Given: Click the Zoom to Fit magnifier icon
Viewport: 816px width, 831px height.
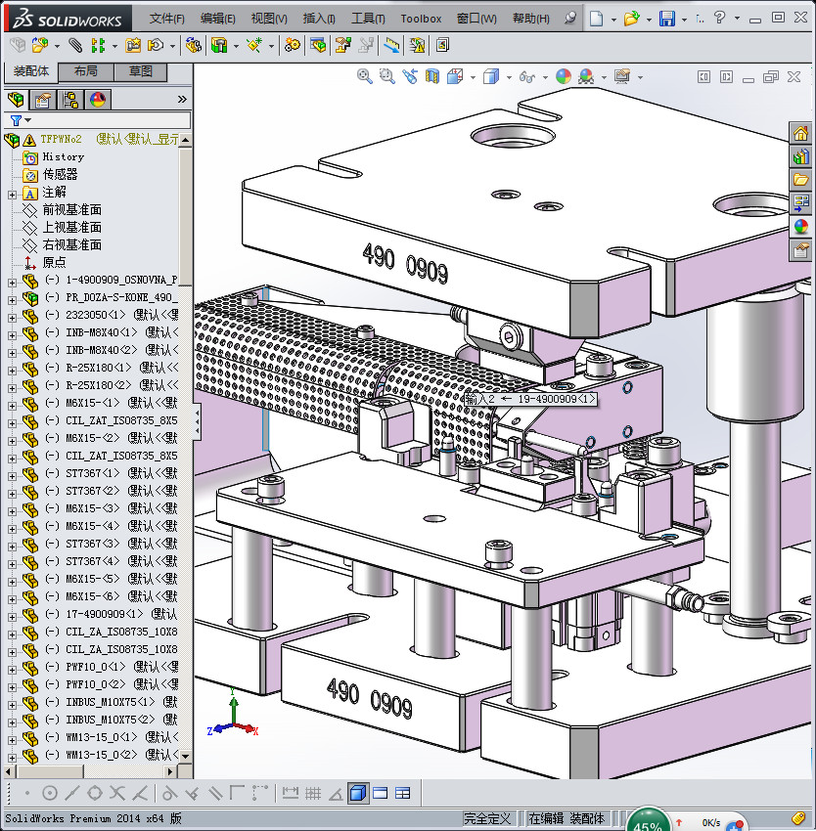Looking at the screenshot, I should pos(365,76).
